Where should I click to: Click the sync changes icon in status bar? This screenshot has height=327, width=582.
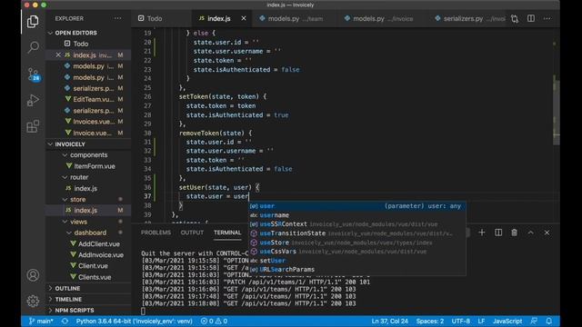tap(65, 321)
